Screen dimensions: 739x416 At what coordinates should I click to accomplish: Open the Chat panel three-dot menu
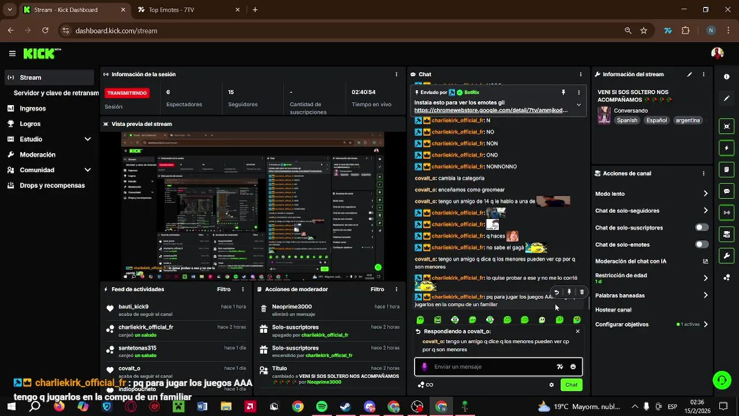(580, 75)
